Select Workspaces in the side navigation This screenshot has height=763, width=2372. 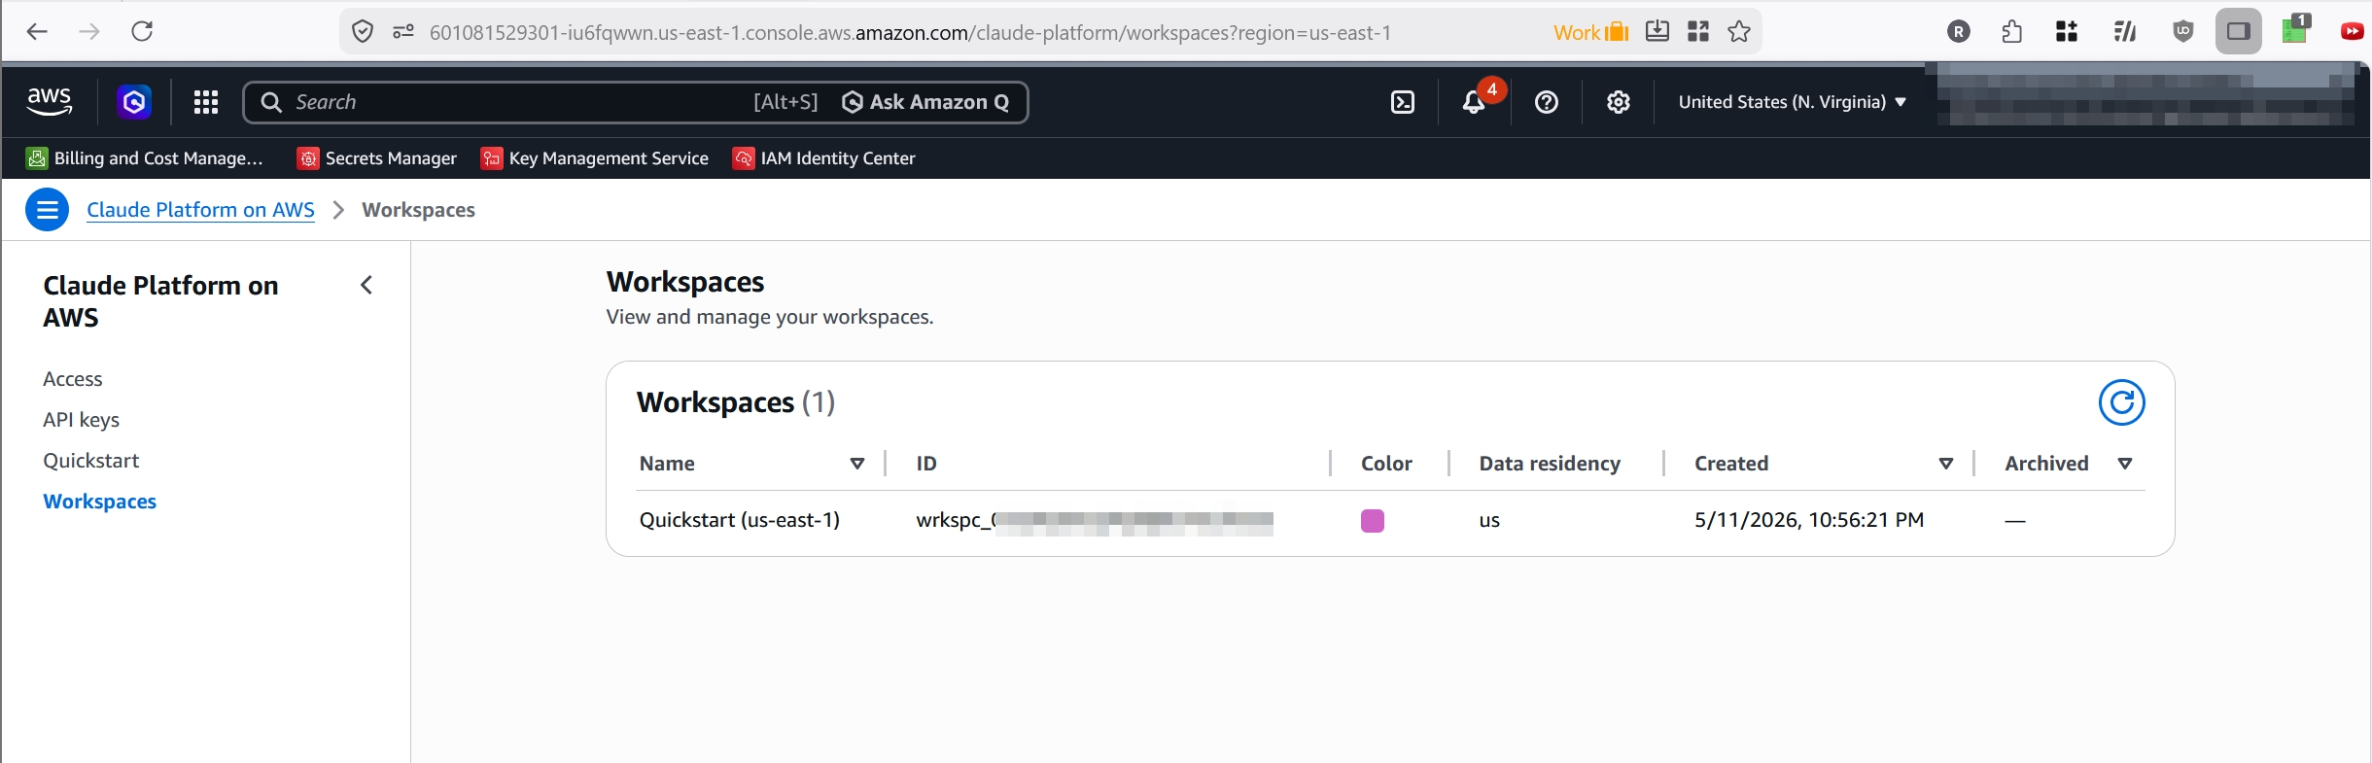pos(100,502)
